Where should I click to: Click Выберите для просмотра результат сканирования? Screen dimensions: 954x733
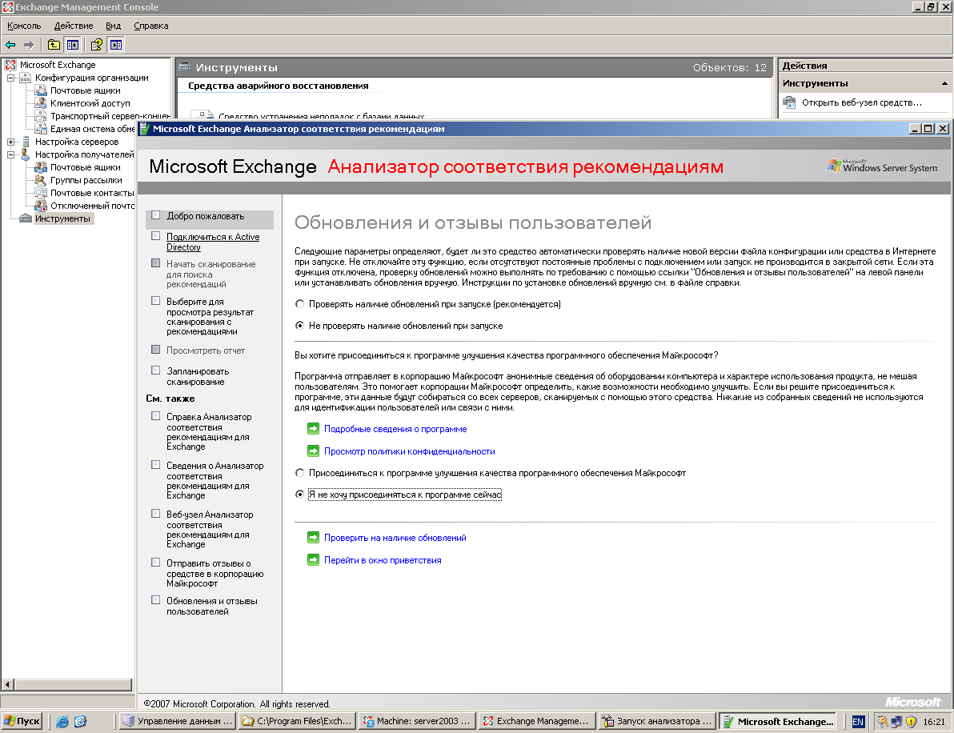210,316
